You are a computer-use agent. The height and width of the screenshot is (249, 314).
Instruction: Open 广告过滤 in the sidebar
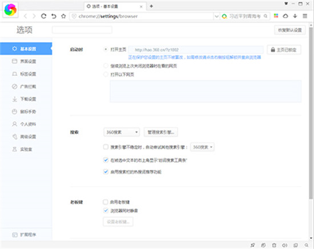coord(26,87)
